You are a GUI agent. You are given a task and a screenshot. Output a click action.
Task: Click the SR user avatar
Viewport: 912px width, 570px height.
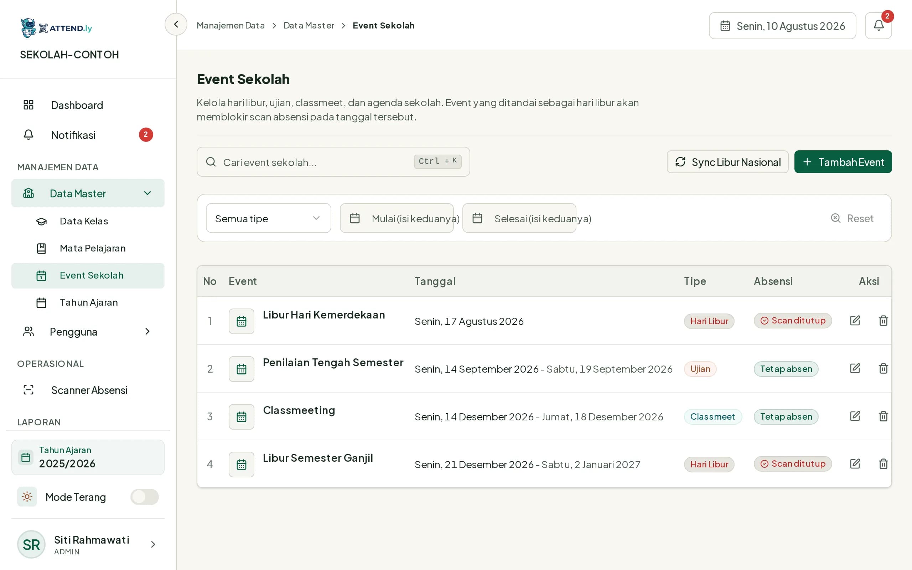31,544
